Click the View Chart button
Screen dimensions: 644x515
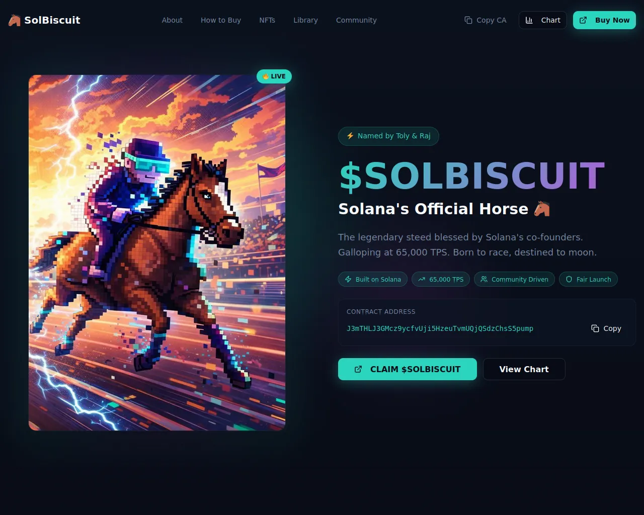click(x=524, y=369)
